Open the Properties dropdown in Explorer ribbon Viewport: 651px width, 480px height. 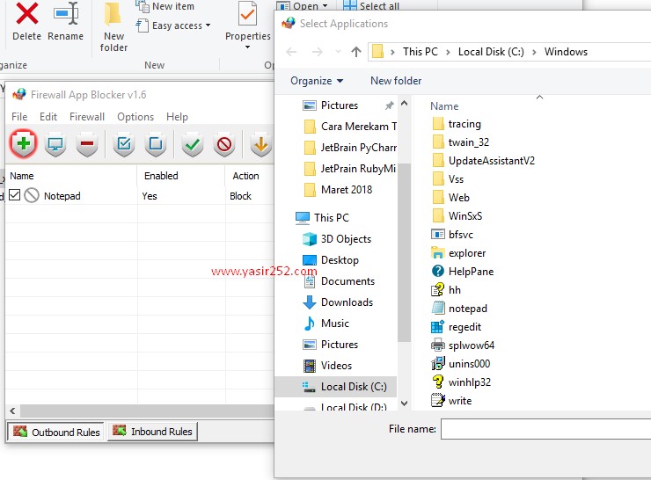(x=247, y=47)
